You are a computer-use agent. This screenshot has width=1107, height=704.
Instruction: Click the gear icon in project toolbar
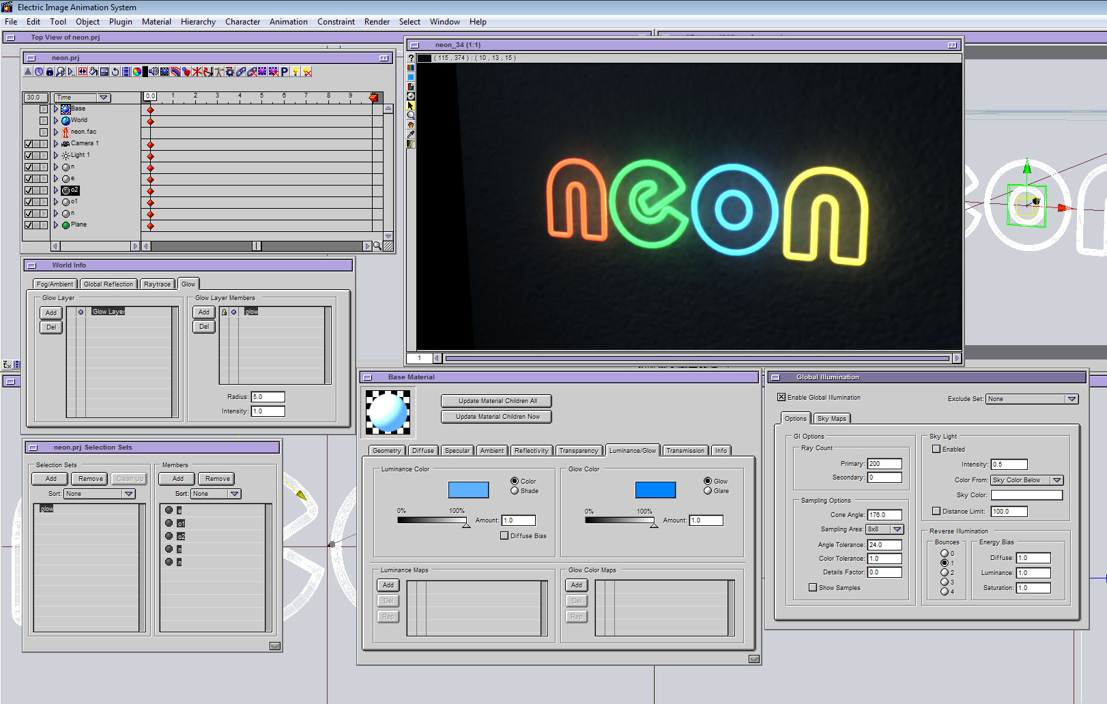click(x=230, y=72)
